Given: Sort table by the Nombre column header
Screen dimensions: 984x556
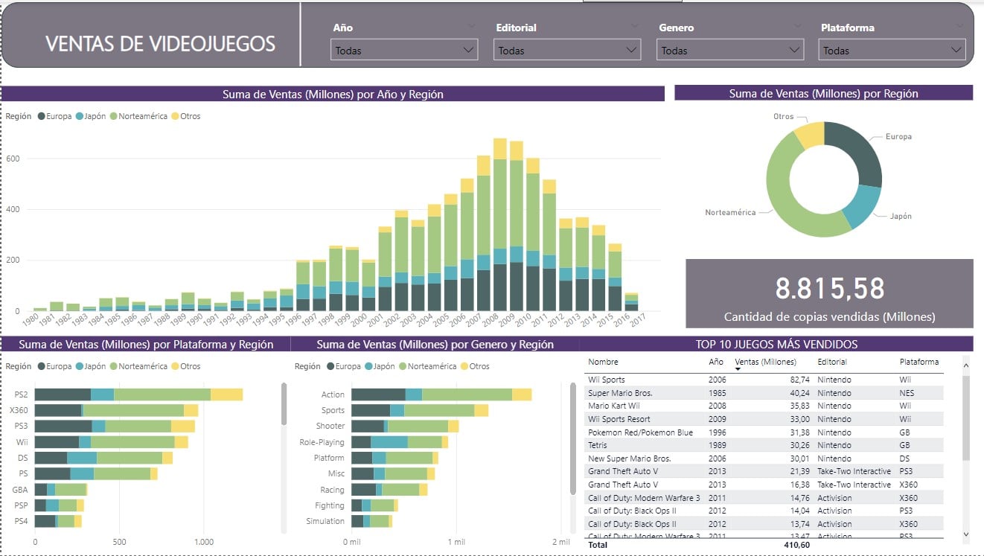Looking at the screenshot, I should pyautogui.click(x=603, y=362).
